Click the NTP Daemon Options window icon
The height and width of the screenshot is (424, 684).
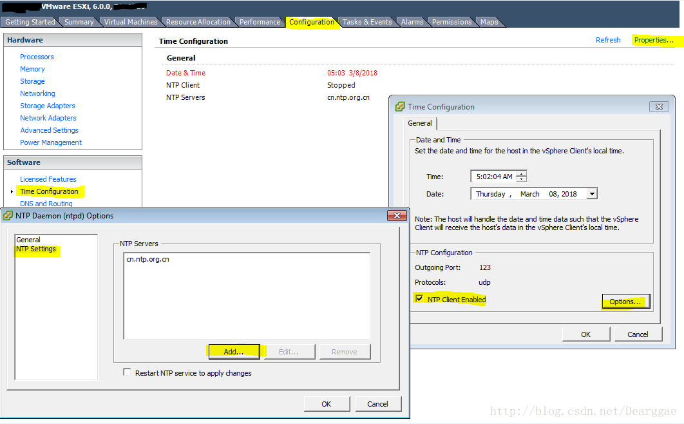click(8, 215)
